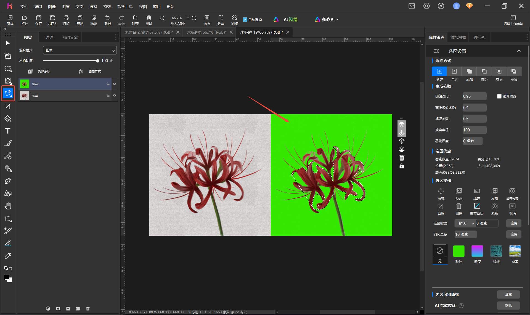Switch to the 通道 tab
The image size is (530, 315).
pyautogui.click(x=49, y=37)
